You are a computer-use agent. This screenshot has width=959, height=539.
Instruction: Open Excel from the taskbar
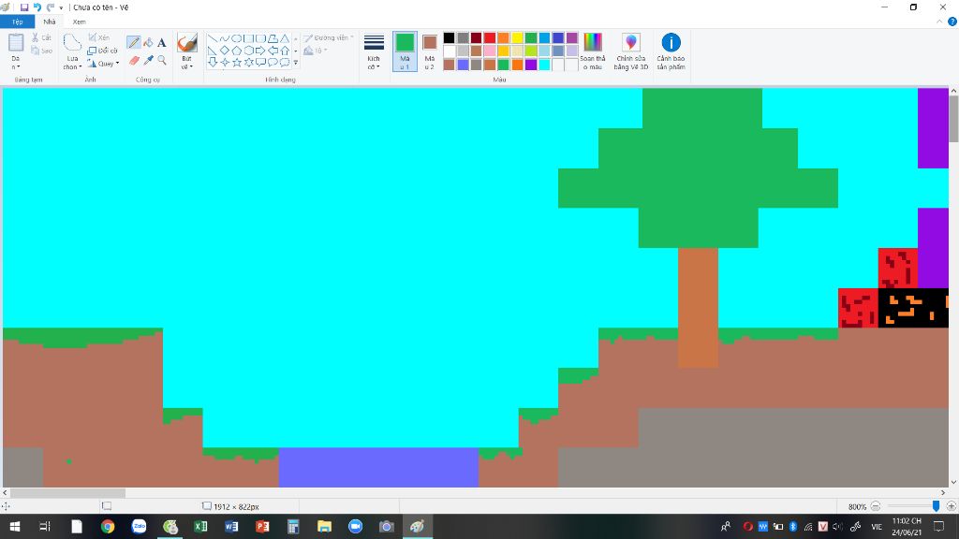coord(200,526)
